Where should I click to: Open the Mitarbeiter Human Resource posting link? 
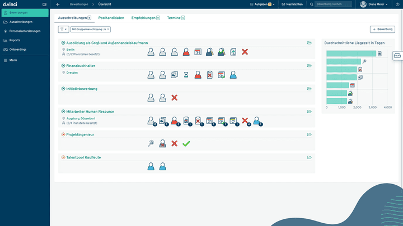(90, 112)
